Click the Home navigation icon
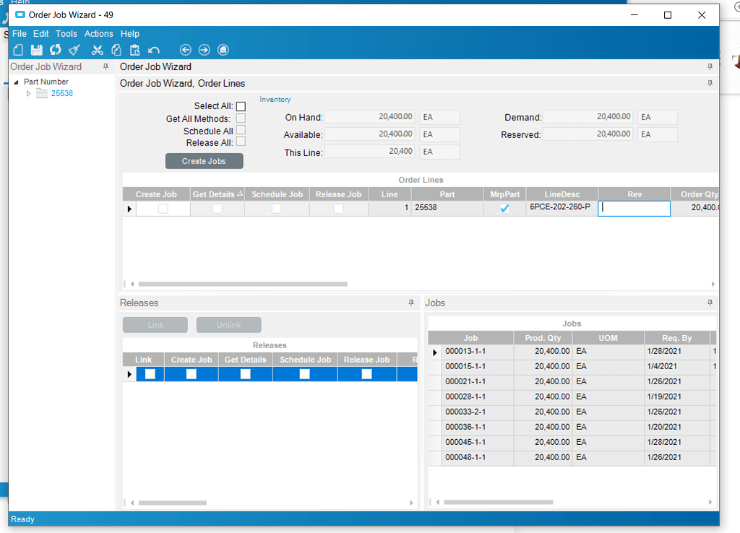Image resolution: width=740 pixels, height=533 pixels. (x=223, y=49)
